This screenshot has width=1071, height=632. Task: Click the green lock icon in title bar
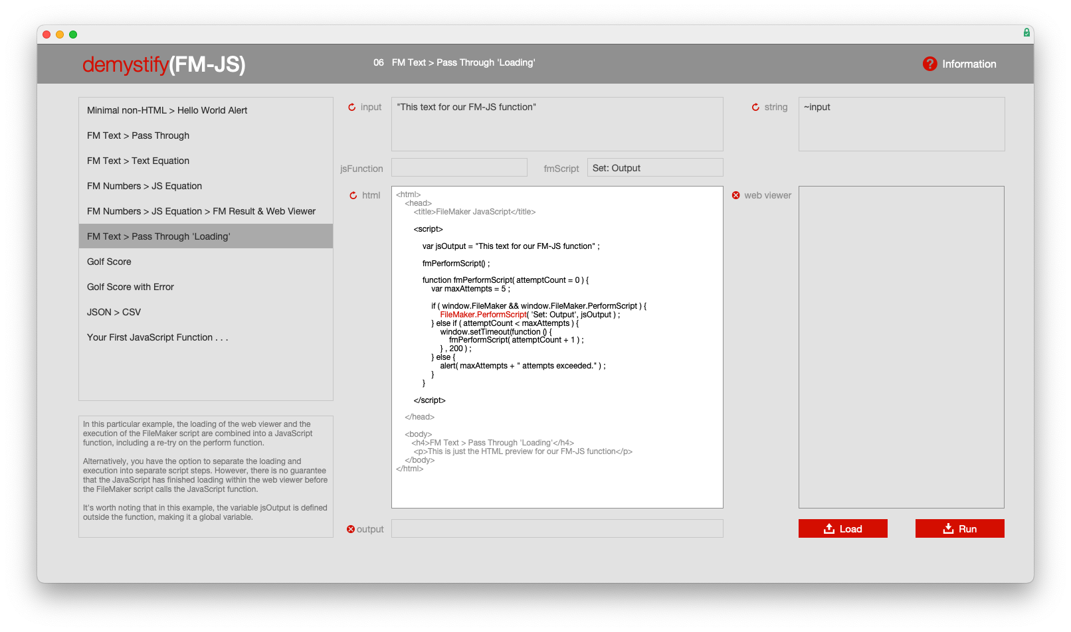click(x=1026, y=33)
